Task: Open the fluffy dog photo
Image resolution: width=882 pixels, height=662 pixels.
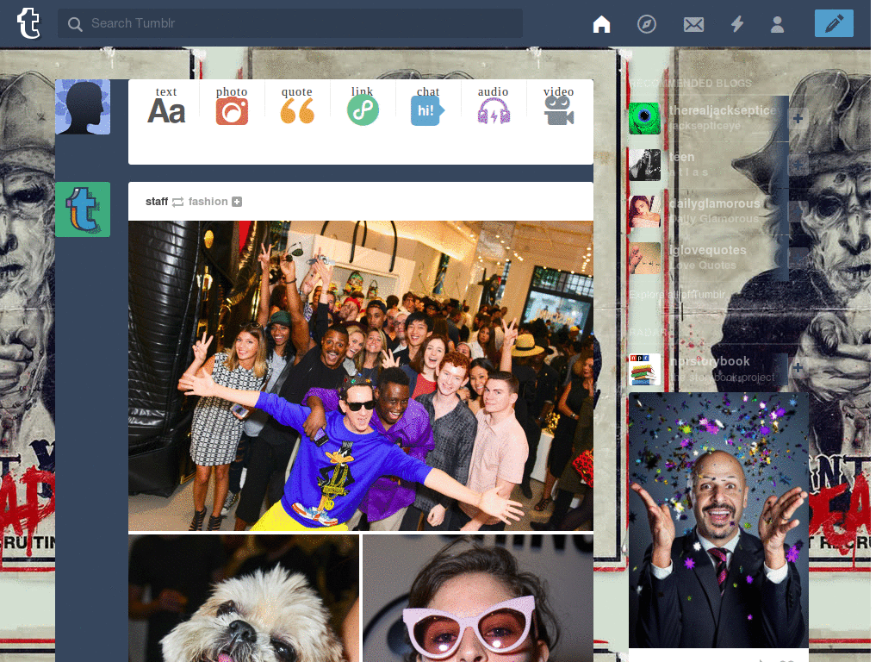Action: pyautogui.click(x=244, y=598)
